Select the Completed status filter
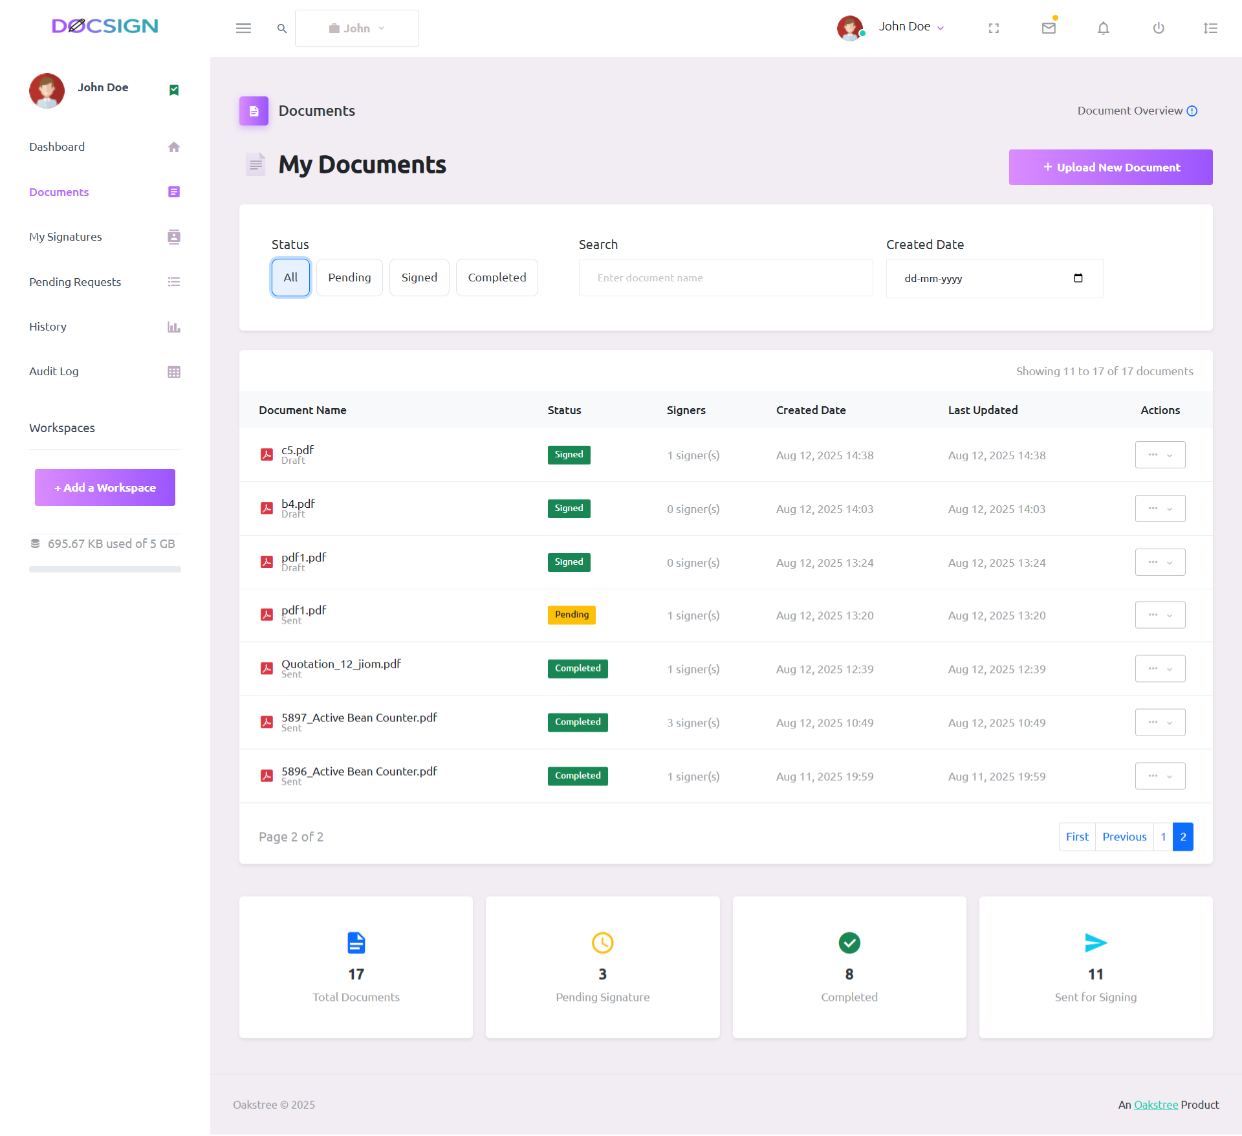Viewport: 1242px width, 1136px height. point(497,277)
